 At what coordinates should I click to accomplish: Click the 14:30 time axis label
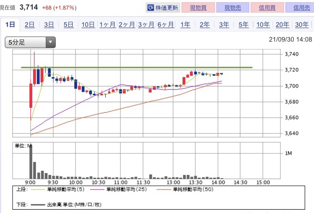[x=240, y=182]
